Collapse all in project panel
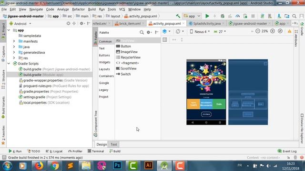The image size is (305, 171). click(x=74, y=23)
